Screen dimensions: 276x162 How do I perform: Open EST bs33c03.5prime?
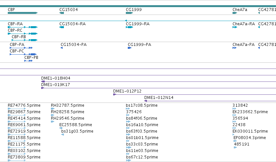142,145
